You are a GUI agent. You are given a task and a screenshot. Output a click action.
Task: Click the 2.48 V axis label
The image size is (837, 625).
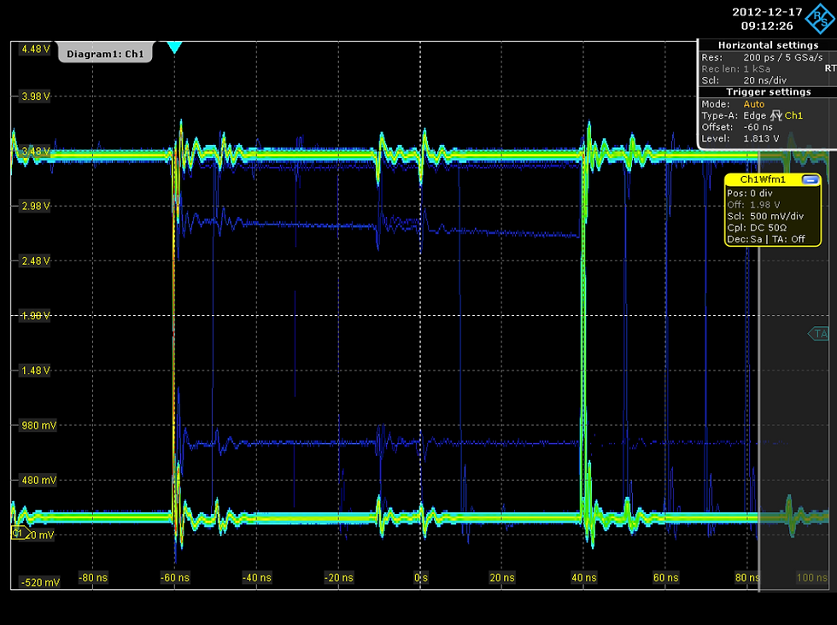click(35, 261)
